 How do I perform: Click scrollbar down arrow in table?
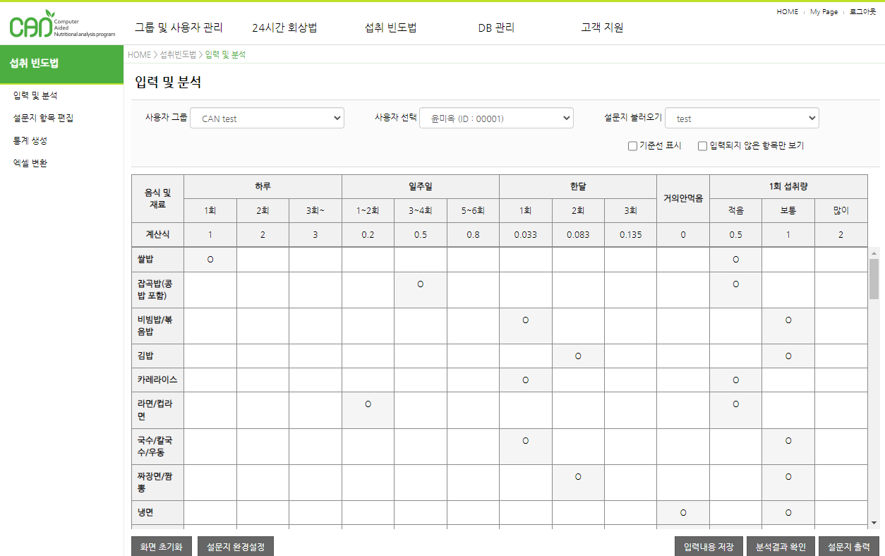874,523
